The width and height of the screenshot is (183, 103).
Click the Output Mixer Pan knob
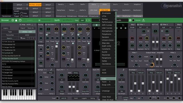[152, 65]
